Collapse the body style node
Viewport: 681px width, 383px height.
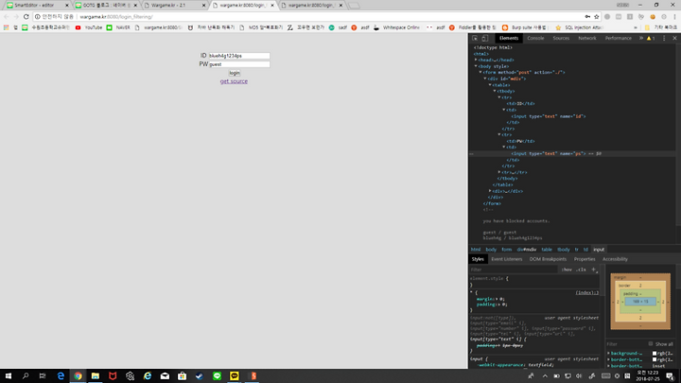tap(476, 66)
